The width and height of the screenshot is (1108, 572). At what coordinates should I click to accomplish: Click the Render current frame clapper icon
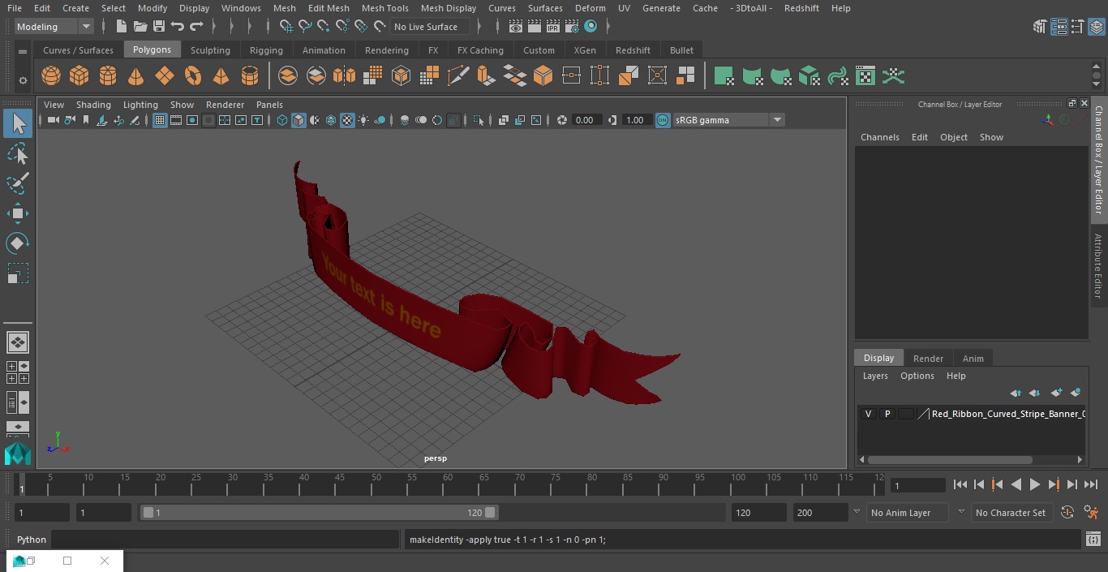click(535, 27)
